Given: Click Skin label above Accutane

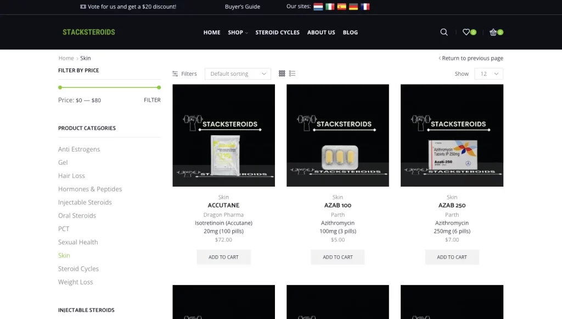Looking at the screenshot, I should (x=223, y=197).
